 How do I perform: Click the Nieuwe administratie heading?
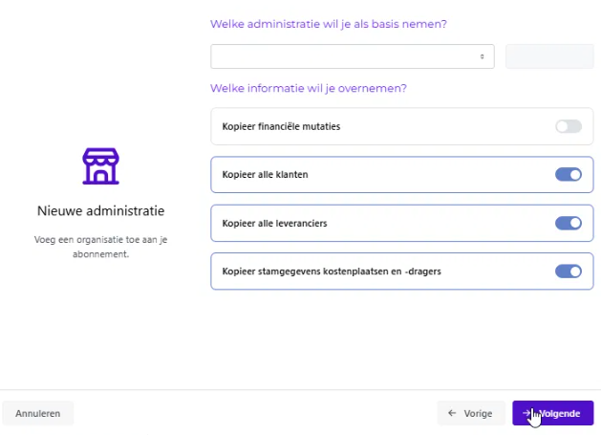tap(101, 210)
